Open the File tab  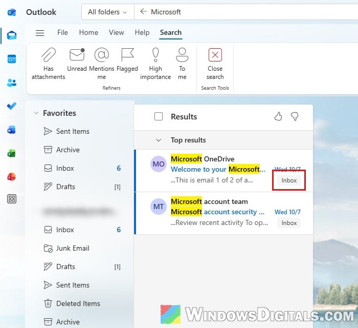(62, 32)
